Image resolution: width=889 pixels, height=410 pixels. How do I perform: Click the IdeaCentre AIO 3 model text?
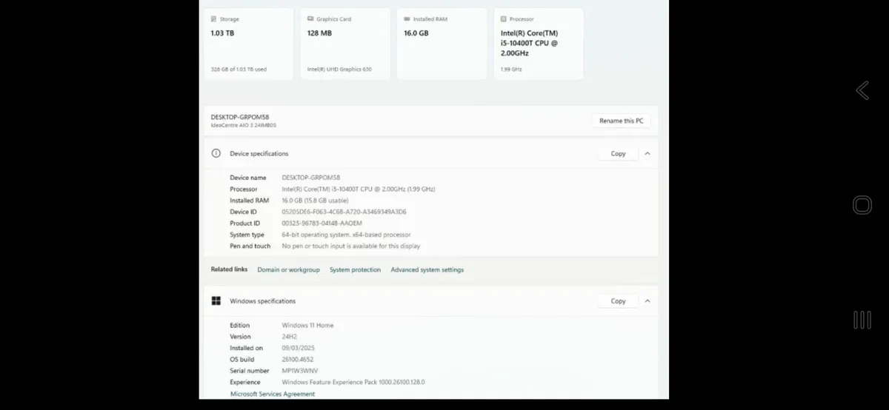pyautogui.click(x=244, y=126)
